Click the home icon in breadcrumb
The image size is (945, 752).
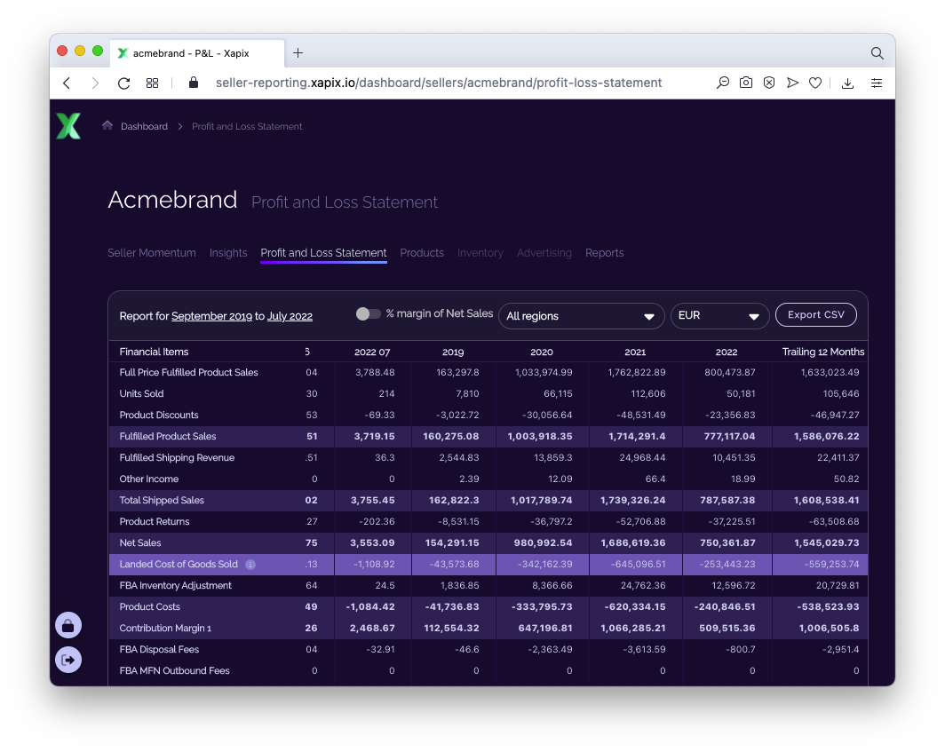click(107, 125)
